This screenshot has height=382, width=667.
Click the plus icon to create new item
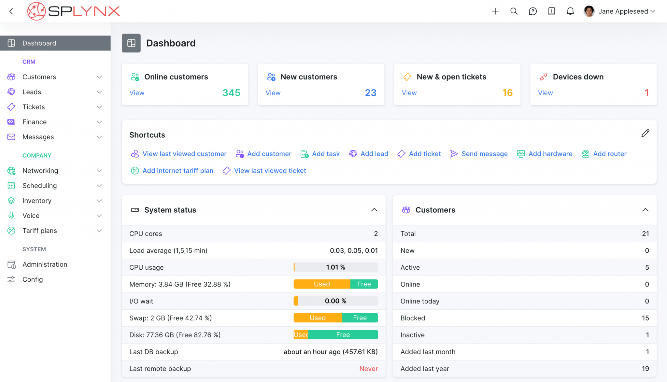coord(495,11)
